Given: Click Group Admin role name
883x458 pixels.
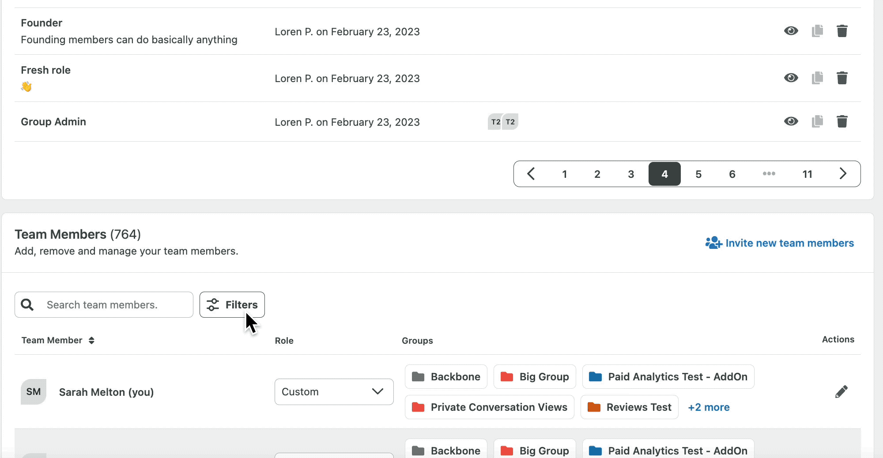Looking at the screenshot, I should 53,122.
